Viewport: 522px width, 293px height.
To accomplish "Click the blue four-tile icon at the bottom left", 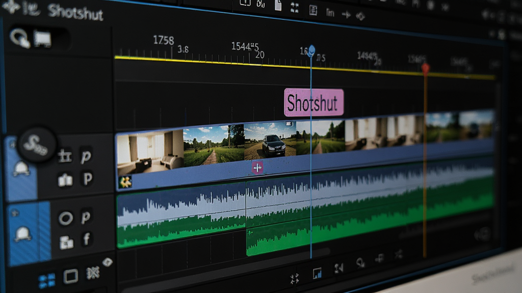I will coord(46,281).
